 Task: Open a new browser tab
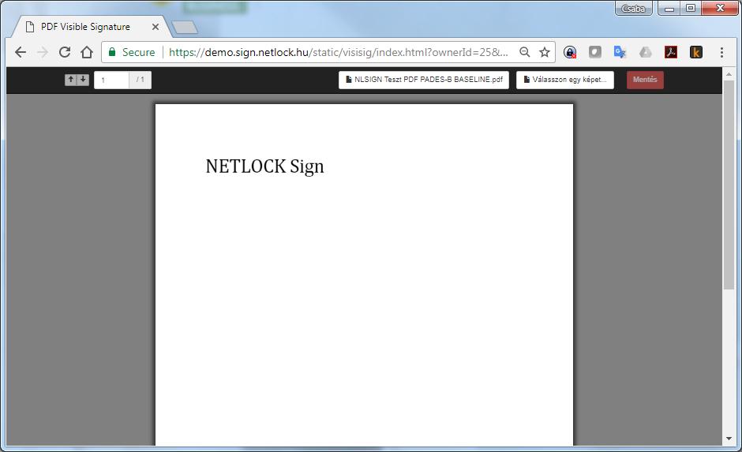click(x=185, y=28)
